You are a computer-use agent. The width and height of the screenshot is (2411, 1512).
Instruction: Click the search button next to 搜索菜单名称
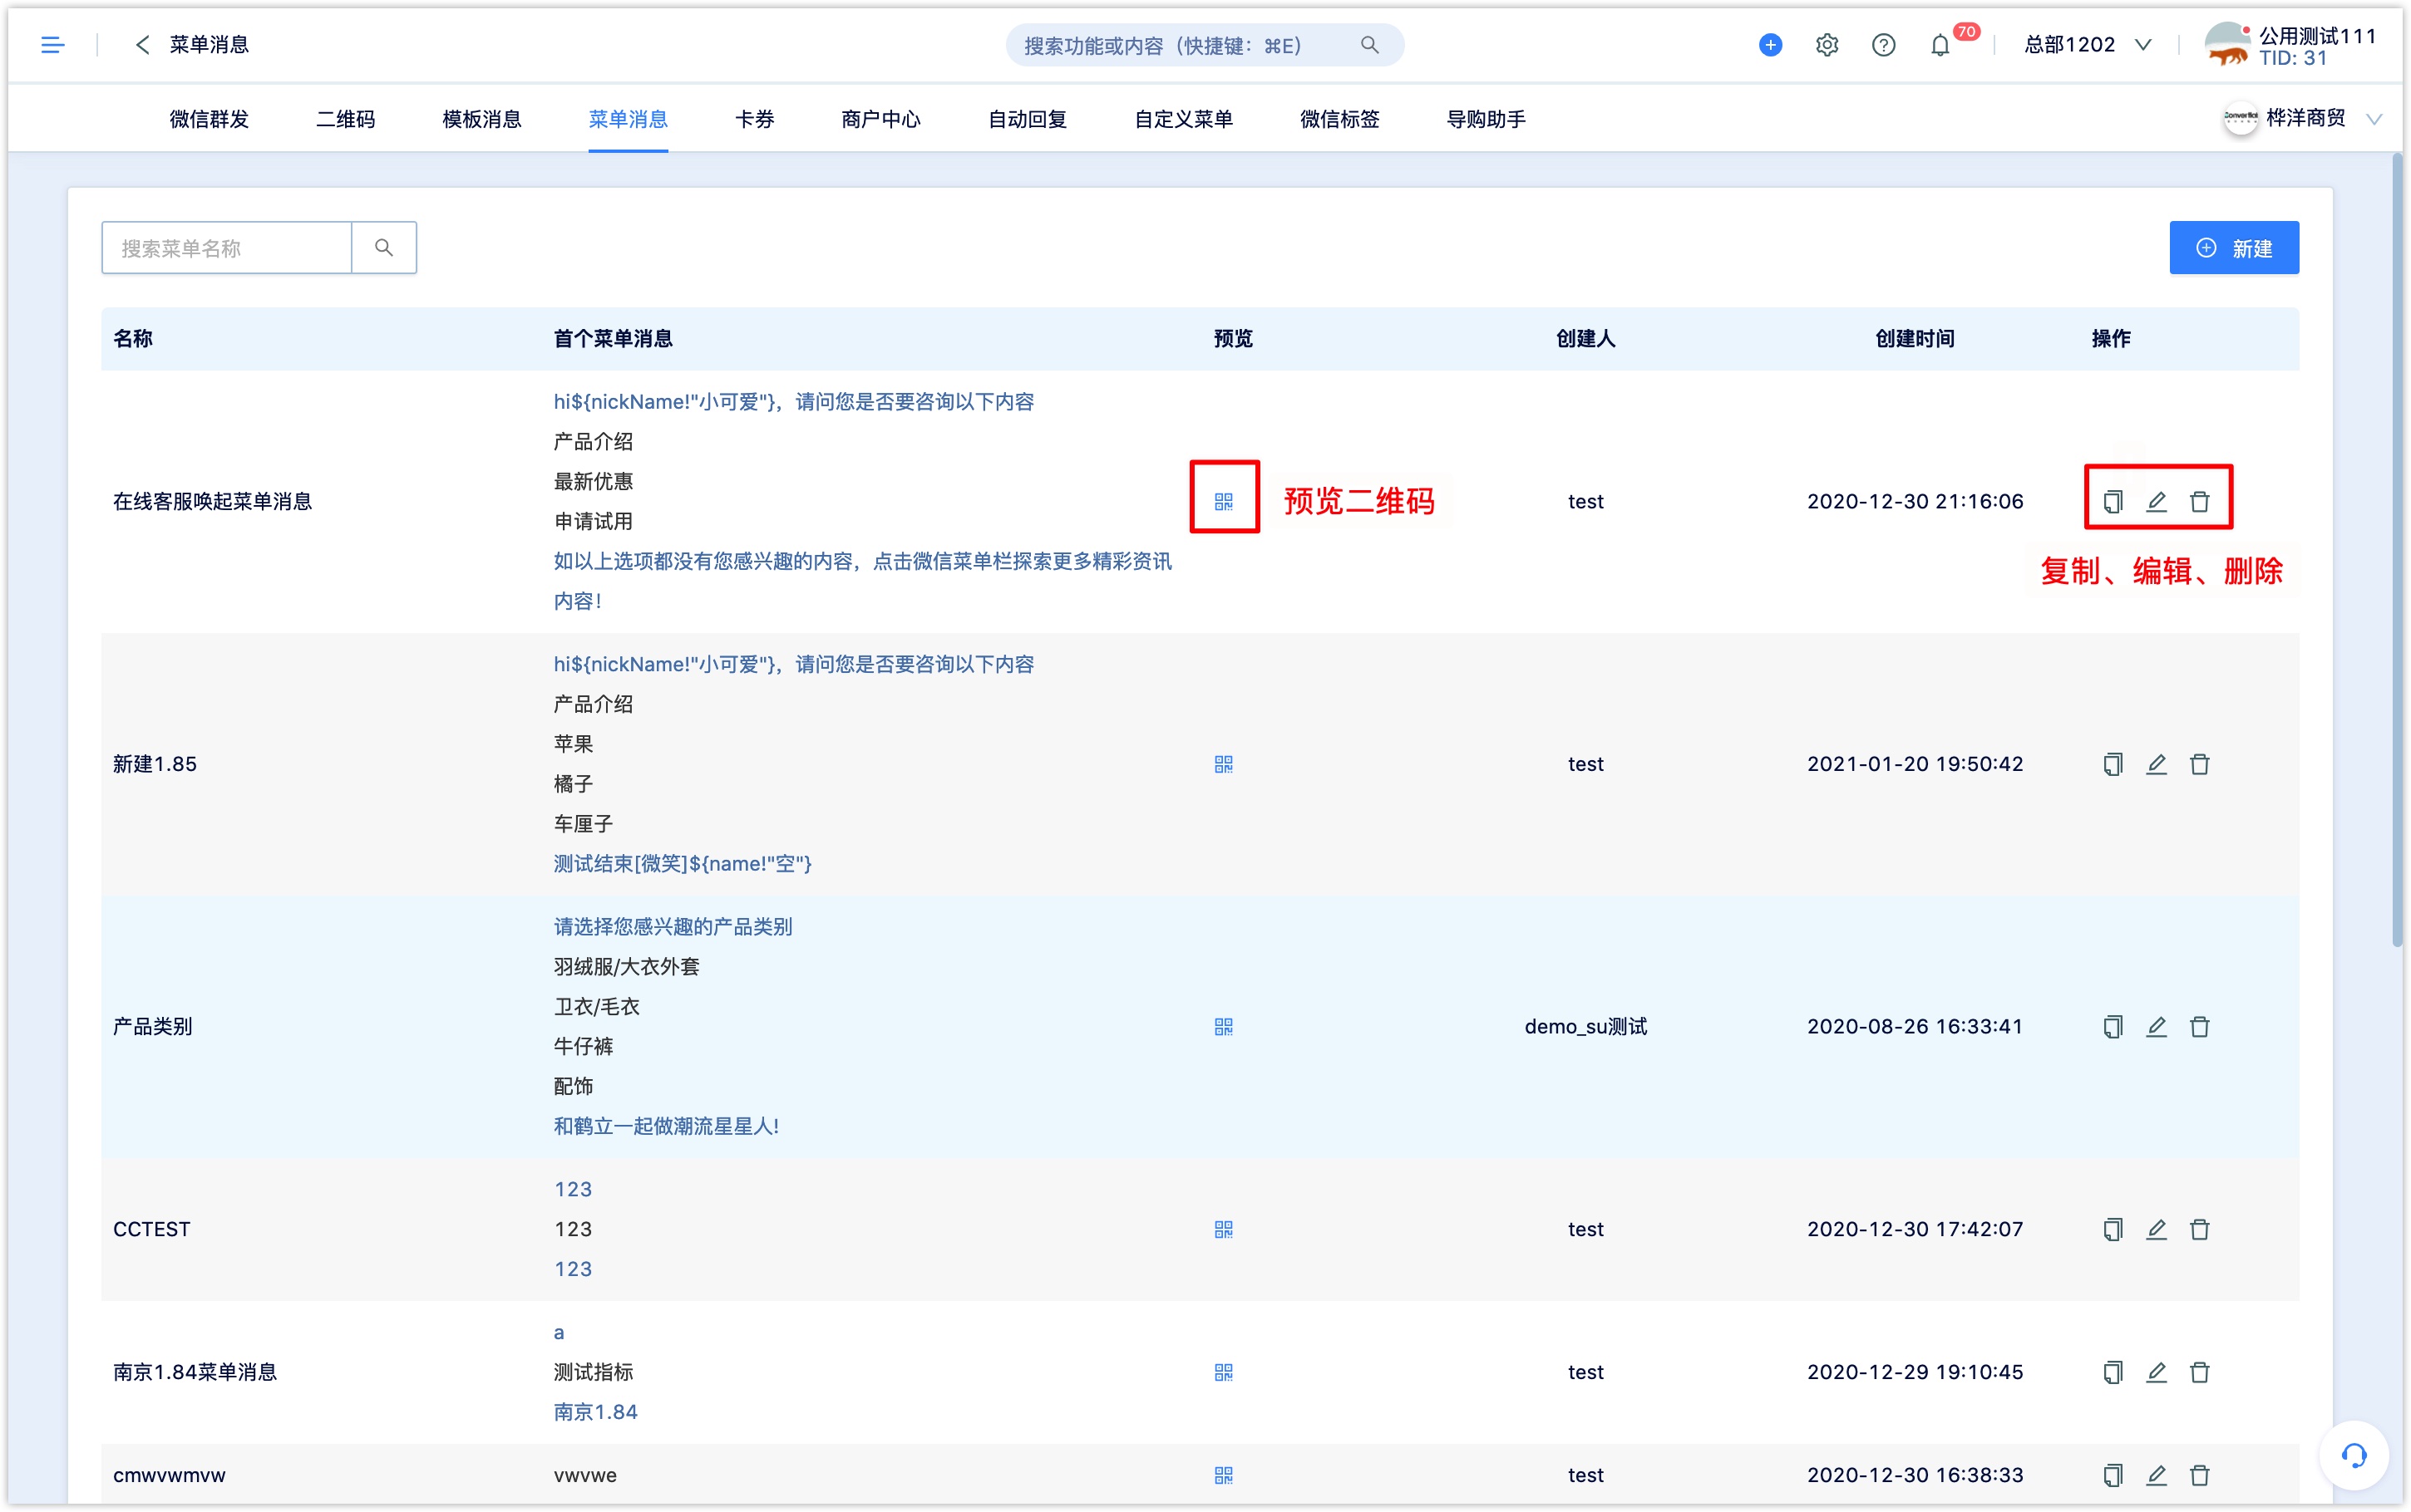[384, 247]
